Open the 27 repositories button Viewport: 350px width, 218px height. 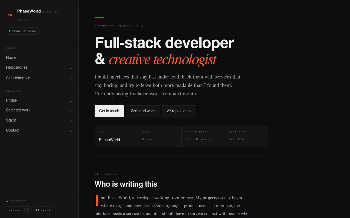click(x=179, y=111)
